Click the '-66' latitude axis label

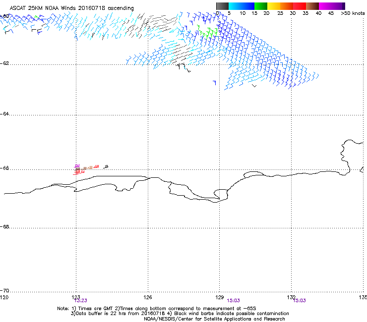pos(4,168)
